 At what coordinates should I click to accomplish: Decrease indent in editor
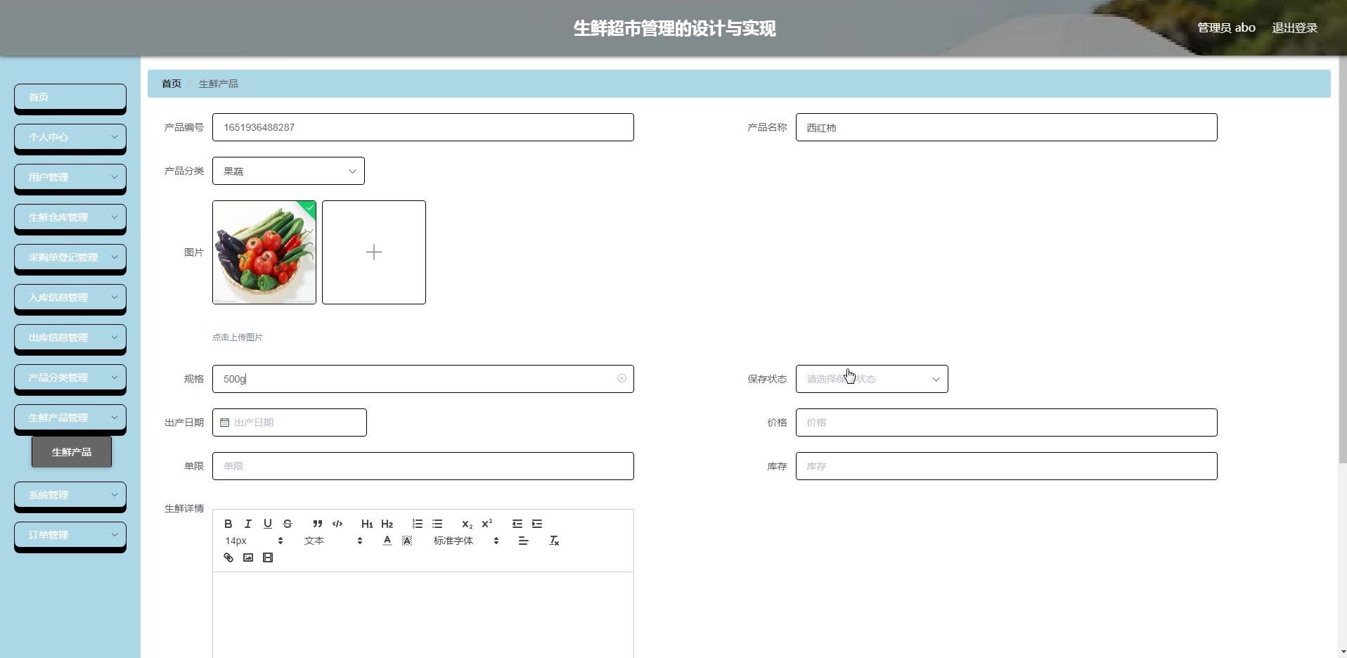[x=517, y=524]
